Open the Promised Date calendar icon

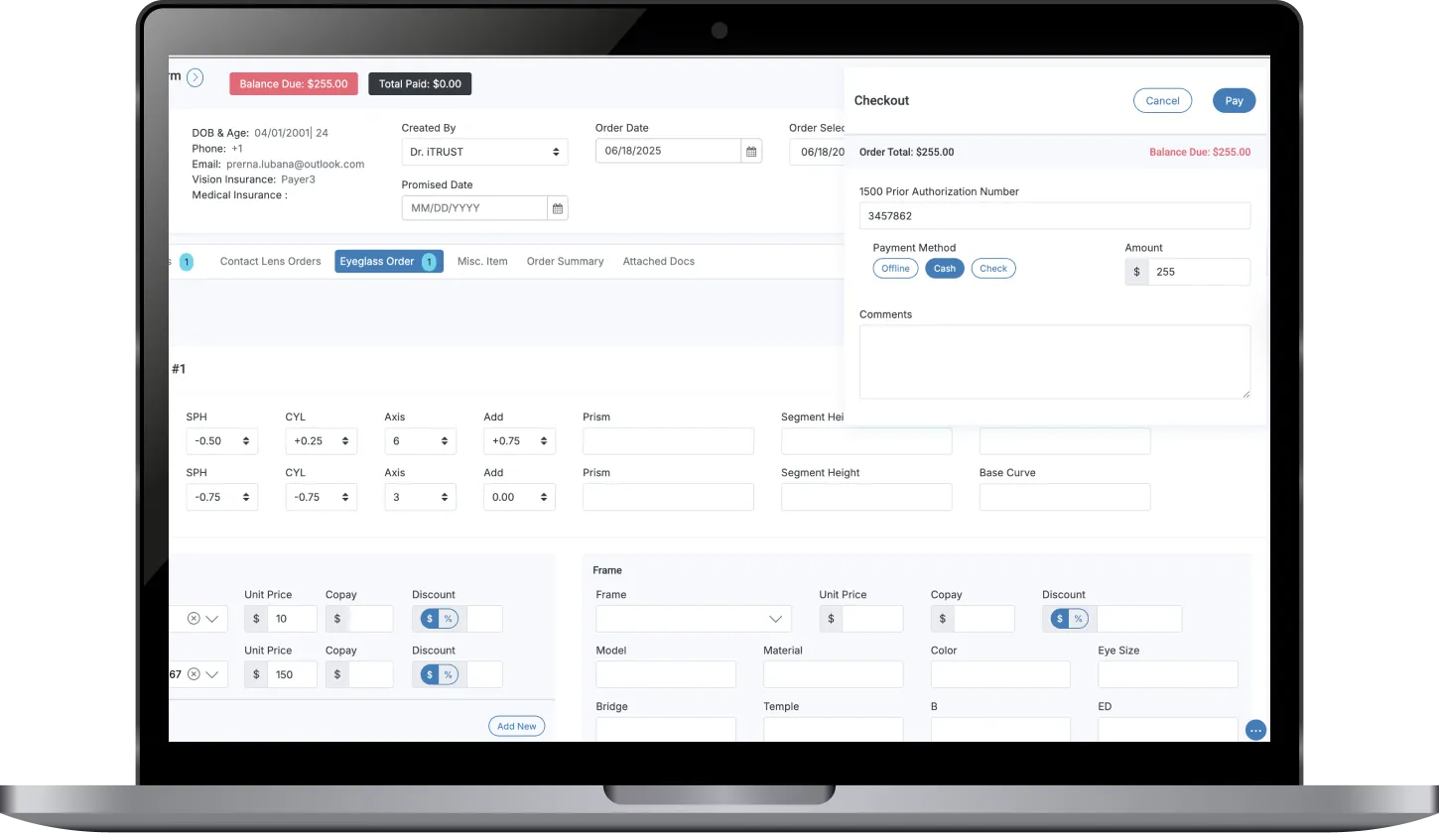click(558, 208)
